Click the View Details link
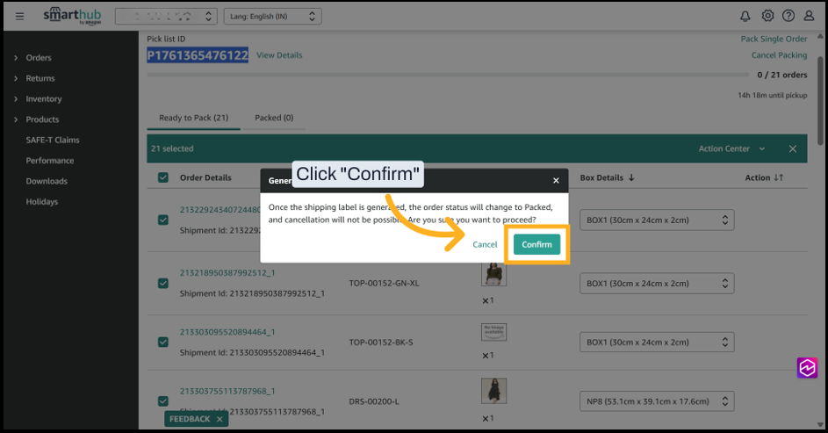828x433 pixels. pos(279,55)
